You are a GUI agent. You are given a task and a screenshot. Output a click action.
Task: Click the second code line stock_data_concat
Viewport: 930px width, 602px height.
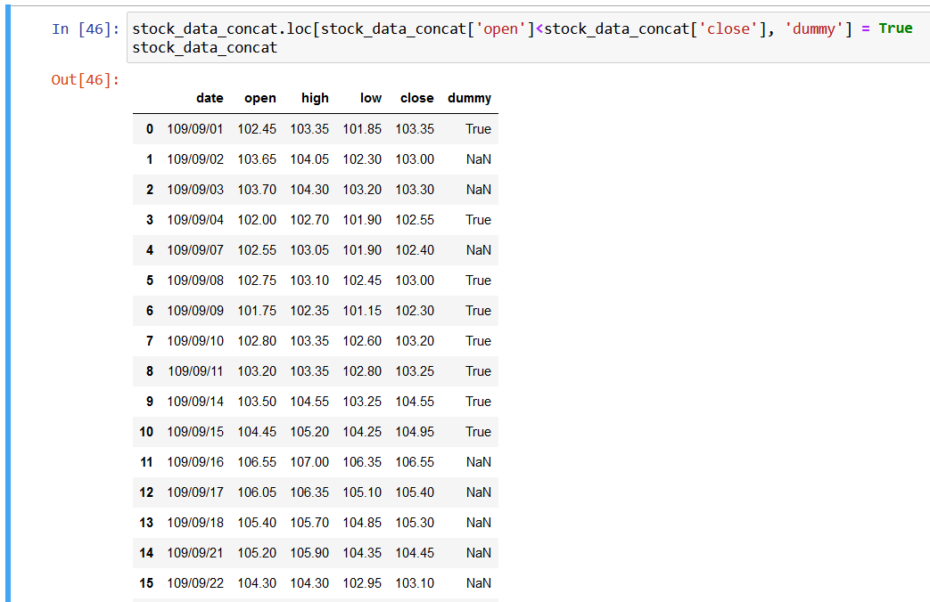click(204, 47)
